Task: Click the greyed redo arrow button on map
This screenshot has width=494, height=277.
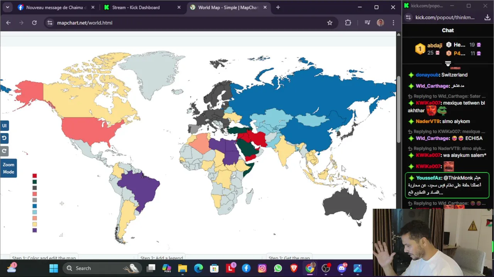Action: (4, 151)
